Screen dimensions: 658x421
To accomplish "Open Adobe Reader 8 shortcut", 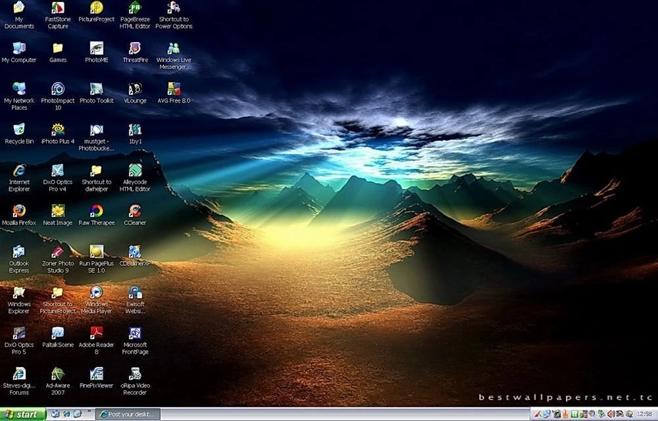I will click(96, 334).
